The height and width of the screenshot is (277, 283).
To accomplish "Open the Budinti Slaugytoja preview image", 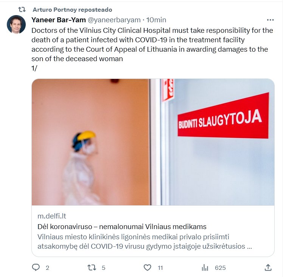I will click(153, 142).
